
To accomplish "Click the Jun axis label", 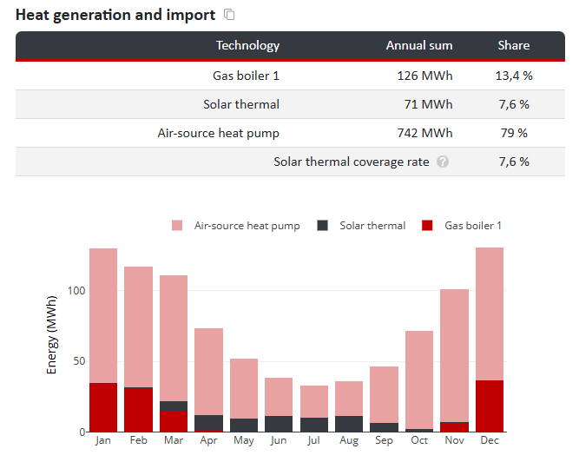I will 279,440.
